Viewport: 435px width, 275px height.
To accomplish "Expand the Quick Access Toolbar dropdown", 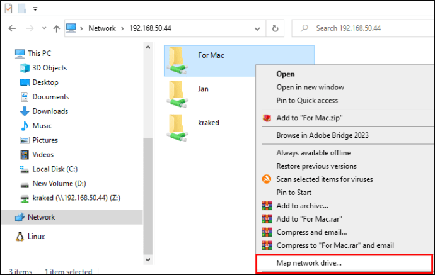I will 34,9.
